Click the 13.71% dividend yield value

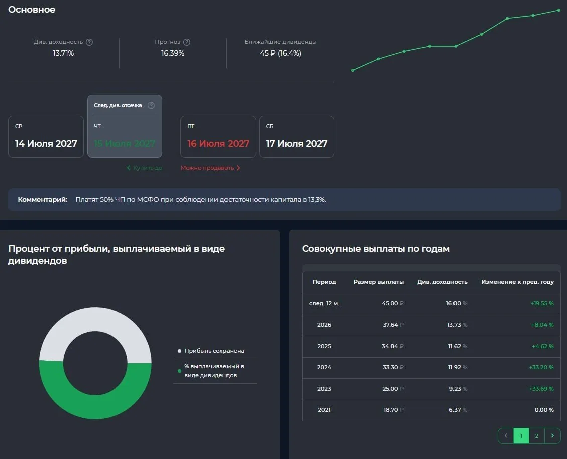63,53
